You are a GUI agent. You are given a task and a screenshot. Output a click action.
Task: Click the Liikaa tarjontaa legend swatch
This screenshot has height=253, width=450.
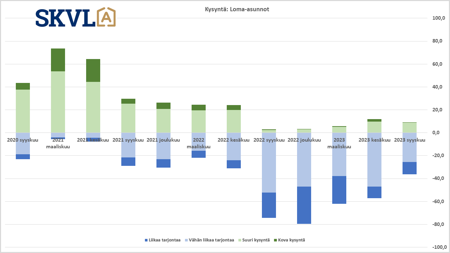pyautogui.click(x=146, y=240)
